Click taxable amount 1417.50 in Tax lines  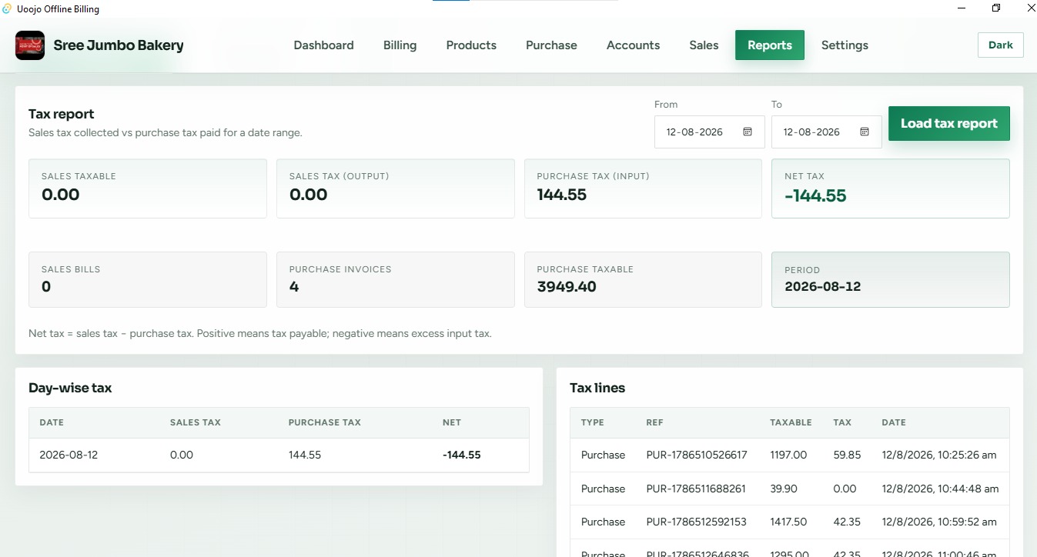(788, 522)
